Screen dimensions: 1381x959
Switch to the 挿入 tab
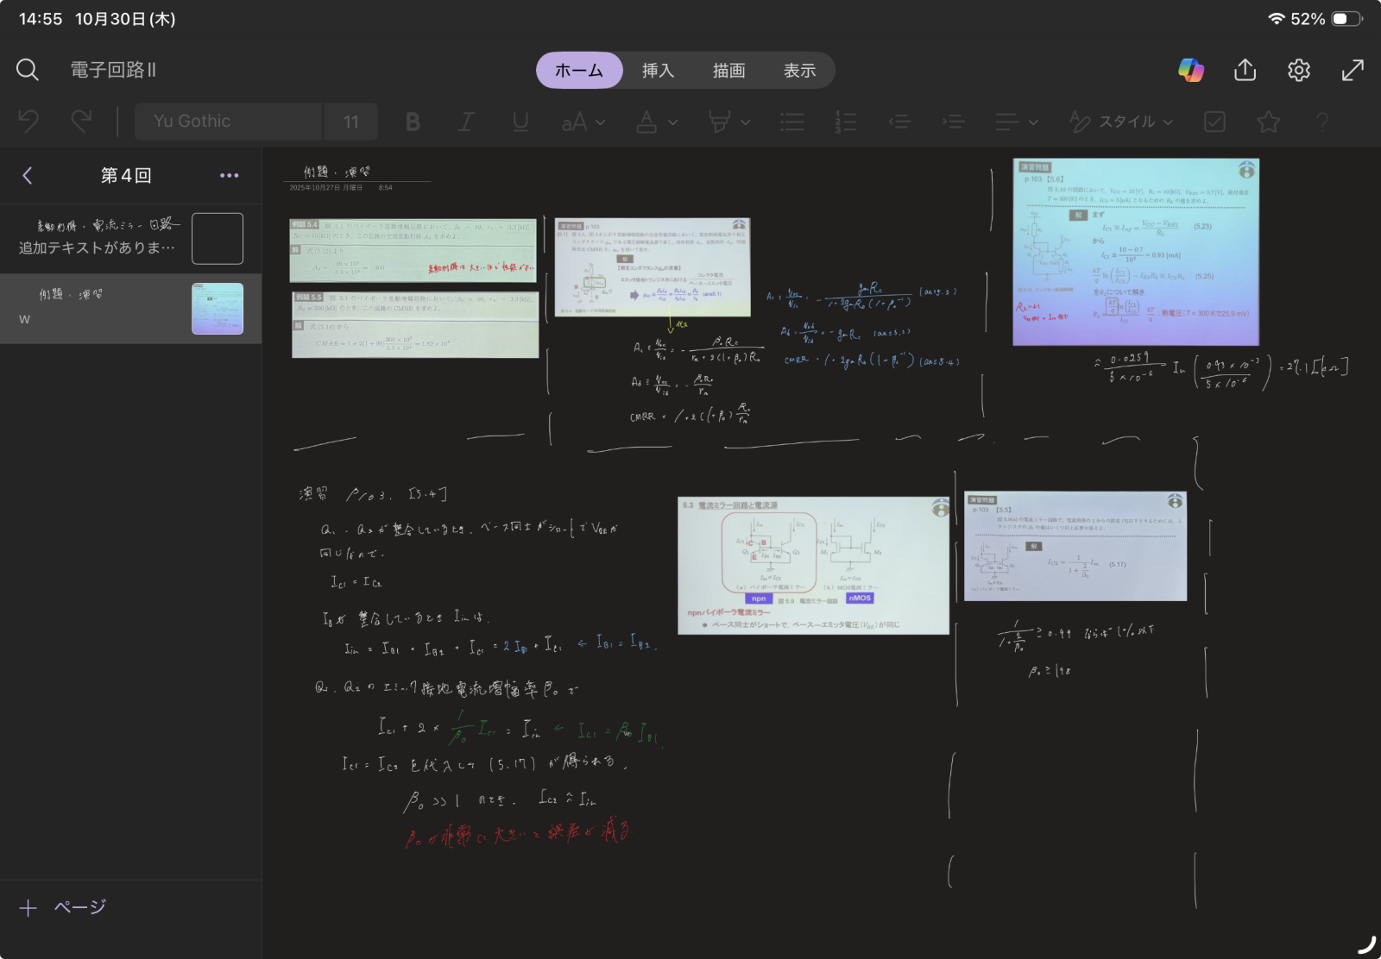click(x=658, y=70)
